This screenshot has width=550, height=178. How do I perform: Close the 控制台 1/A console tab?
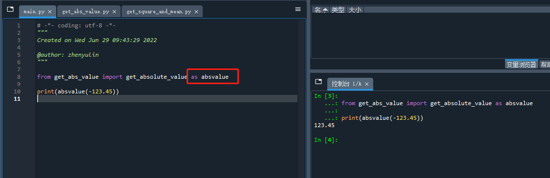[367, 84]
